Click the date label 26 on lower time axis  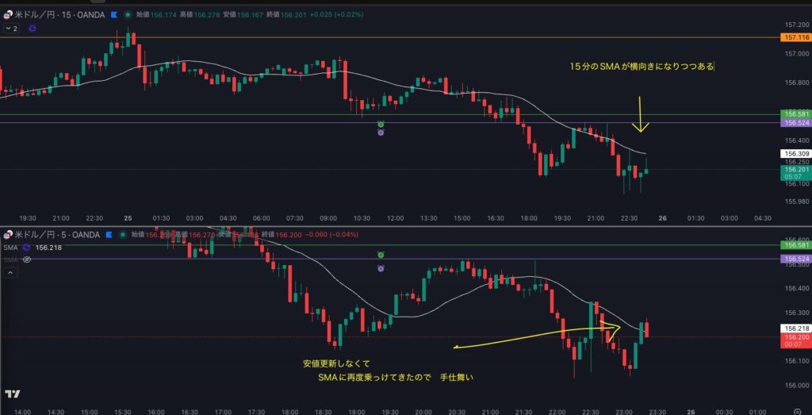point(691,412)
